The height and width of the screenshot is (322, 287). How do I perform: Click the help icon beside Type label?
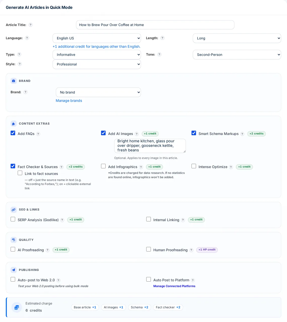point(19,54)
